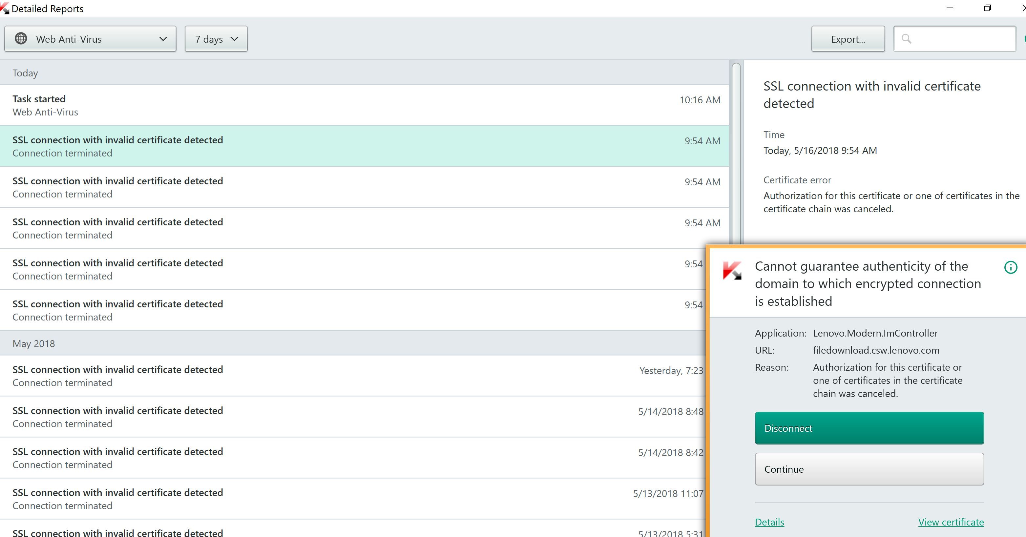Click the magnifier icon in search box
Screen dimensions: 1026x537
(907, 39)
